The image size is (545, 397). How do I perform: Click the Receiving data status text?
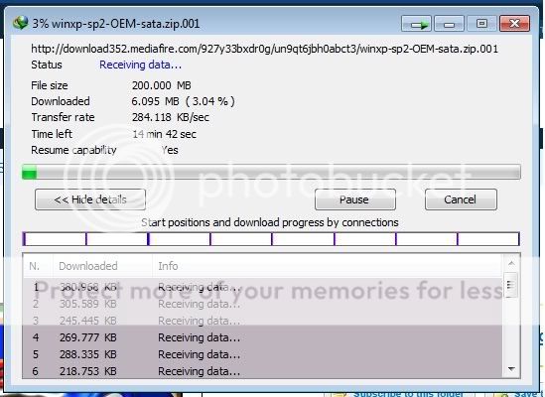pyautogui.click(x=140, y=65)
